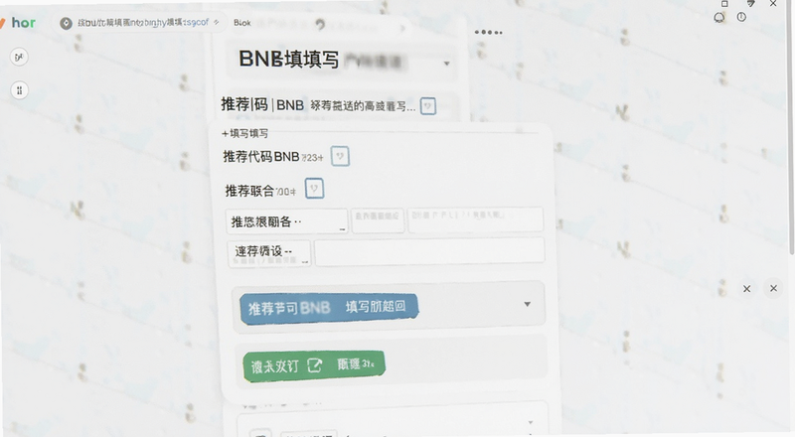Open the '速荐侕设--' dropdown
The width and height of the screenshot is (795, 437).
coord(268,253)
